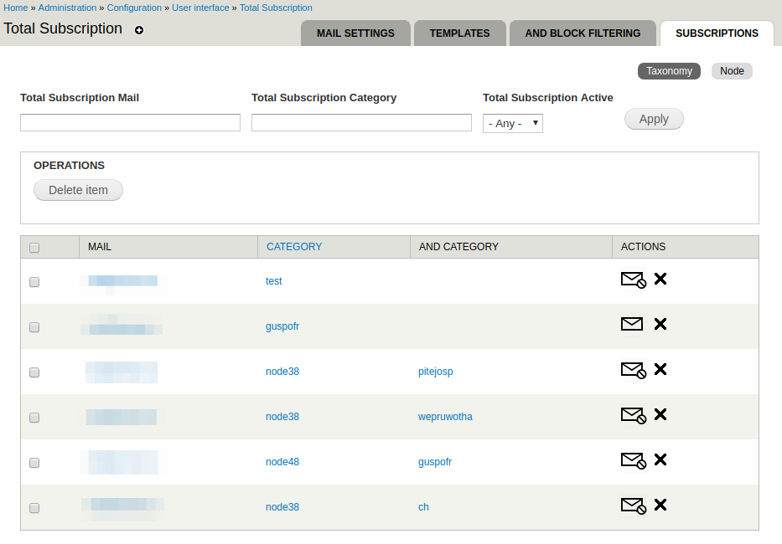Switch to the Taxonomy view
Screen dimensions: 782x544
(x=669, y=70)
